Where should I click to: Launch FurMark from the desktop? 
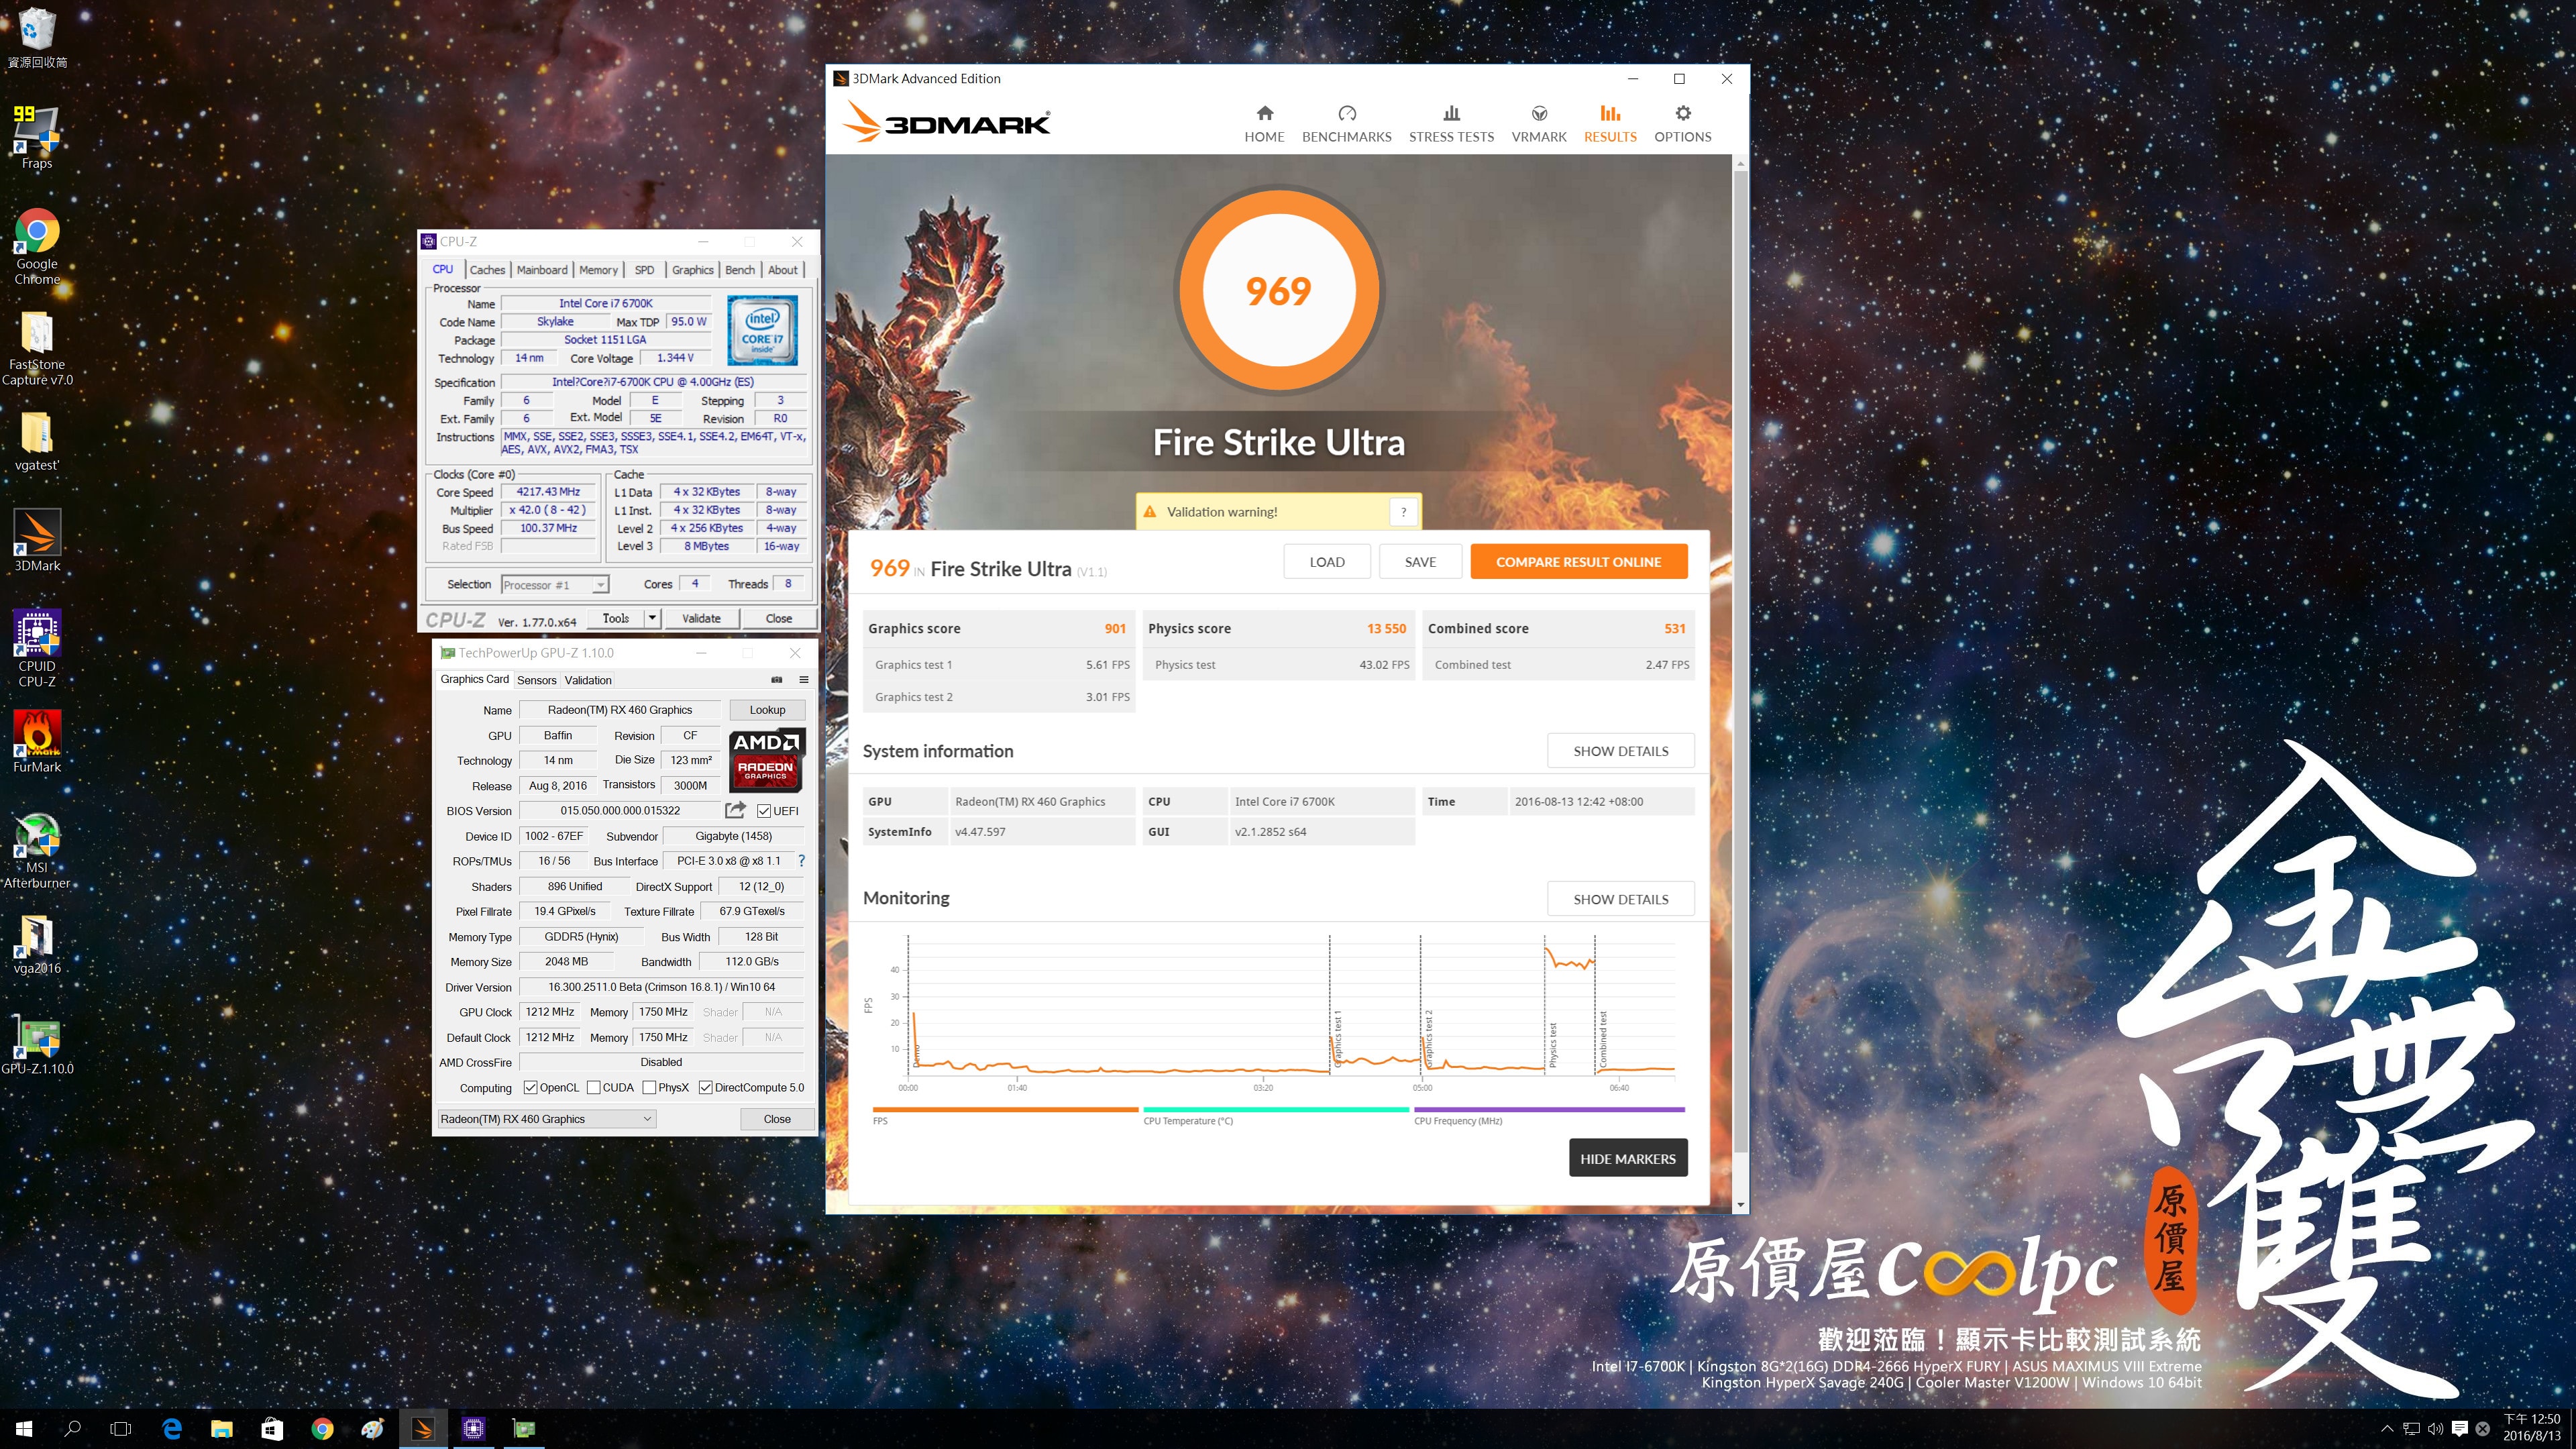(37, 741)
